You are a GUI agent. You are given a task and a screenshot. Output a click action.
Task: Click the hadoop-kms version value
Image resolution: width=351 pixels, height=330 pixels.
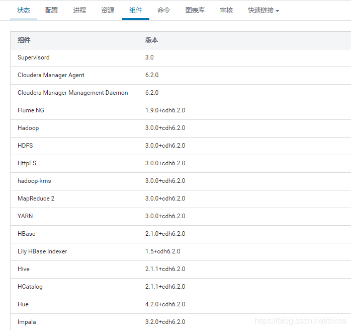165,181
